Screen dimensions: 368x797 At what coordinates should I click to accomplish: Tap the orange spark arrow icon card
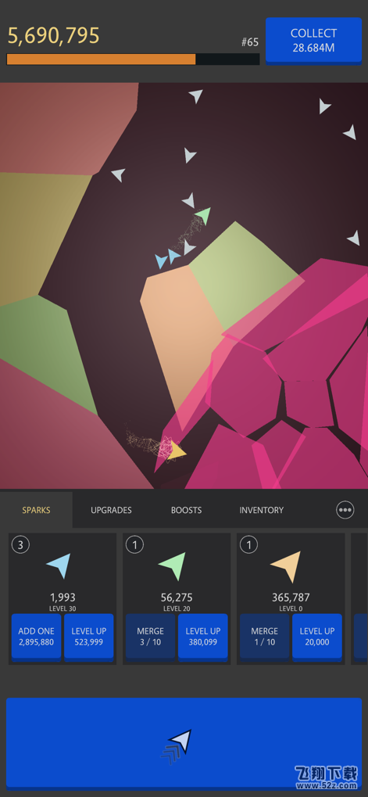pos(286,566)
